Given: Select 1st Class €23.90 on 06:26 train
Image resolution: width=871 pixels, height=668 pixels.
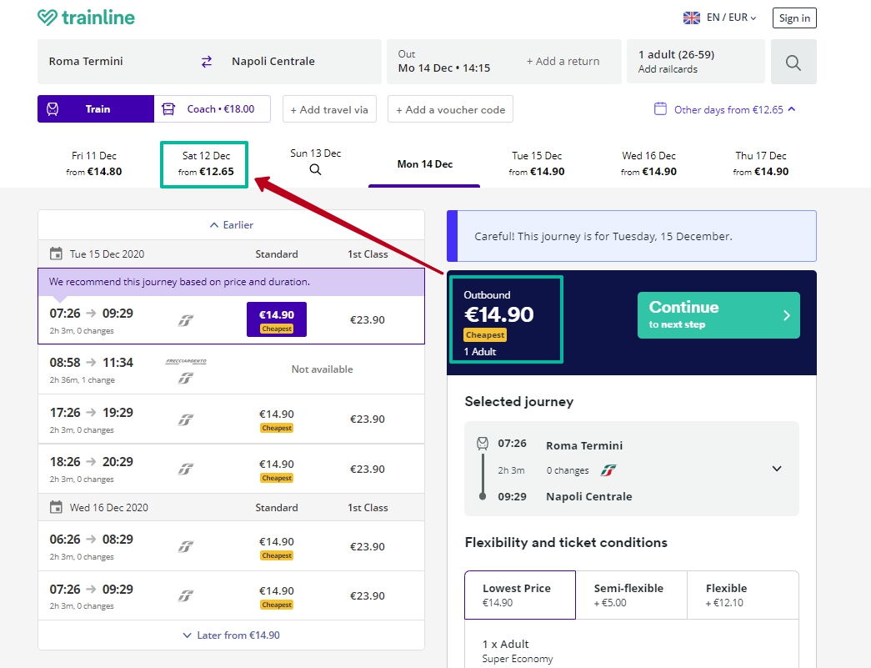Looking at the screenshot, I should 368,547.
